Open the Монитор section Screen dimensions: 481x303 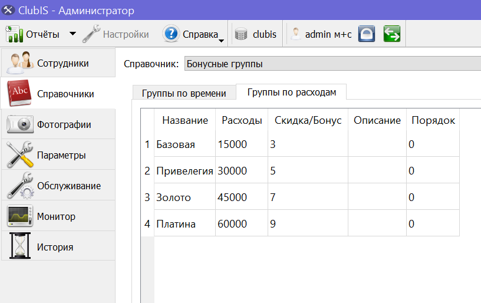[x=58, y=216]
